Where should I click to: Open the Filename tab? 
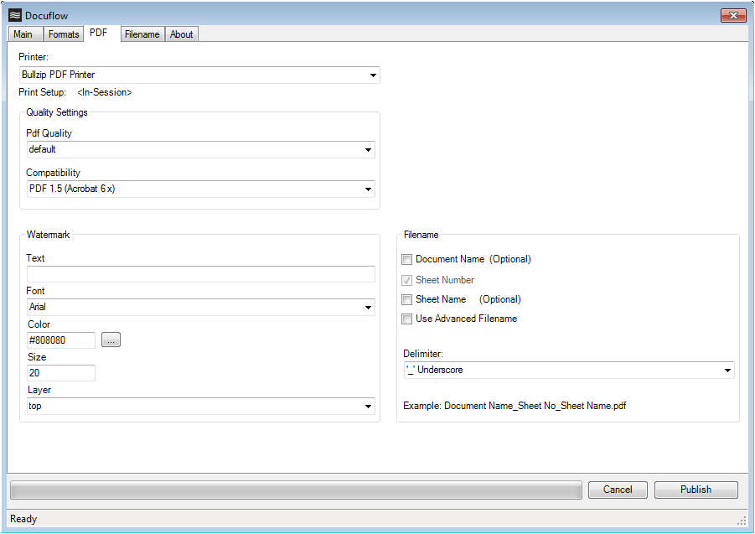142,34
